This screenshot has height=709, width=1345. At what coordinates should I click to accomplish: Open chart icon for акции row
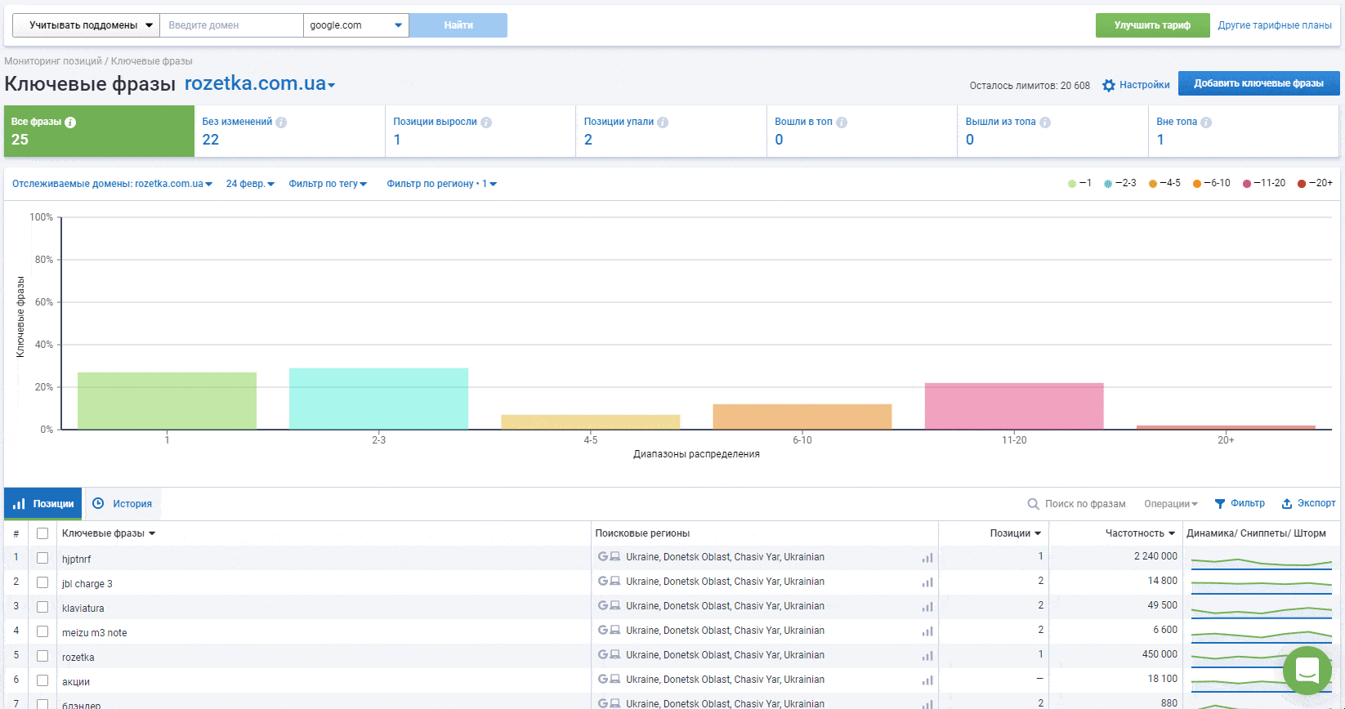click(927, 680)
